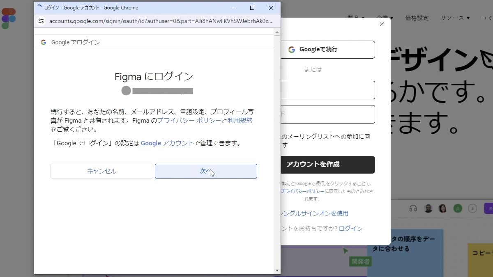The height and width of the screenshot is (277, 493).
Task: Click the ログイン link in Figma modal
Action: click(350, 229)
